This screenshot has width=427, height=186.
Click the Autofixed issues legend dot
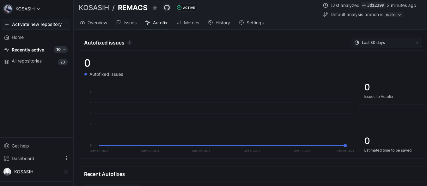[86, 74]
